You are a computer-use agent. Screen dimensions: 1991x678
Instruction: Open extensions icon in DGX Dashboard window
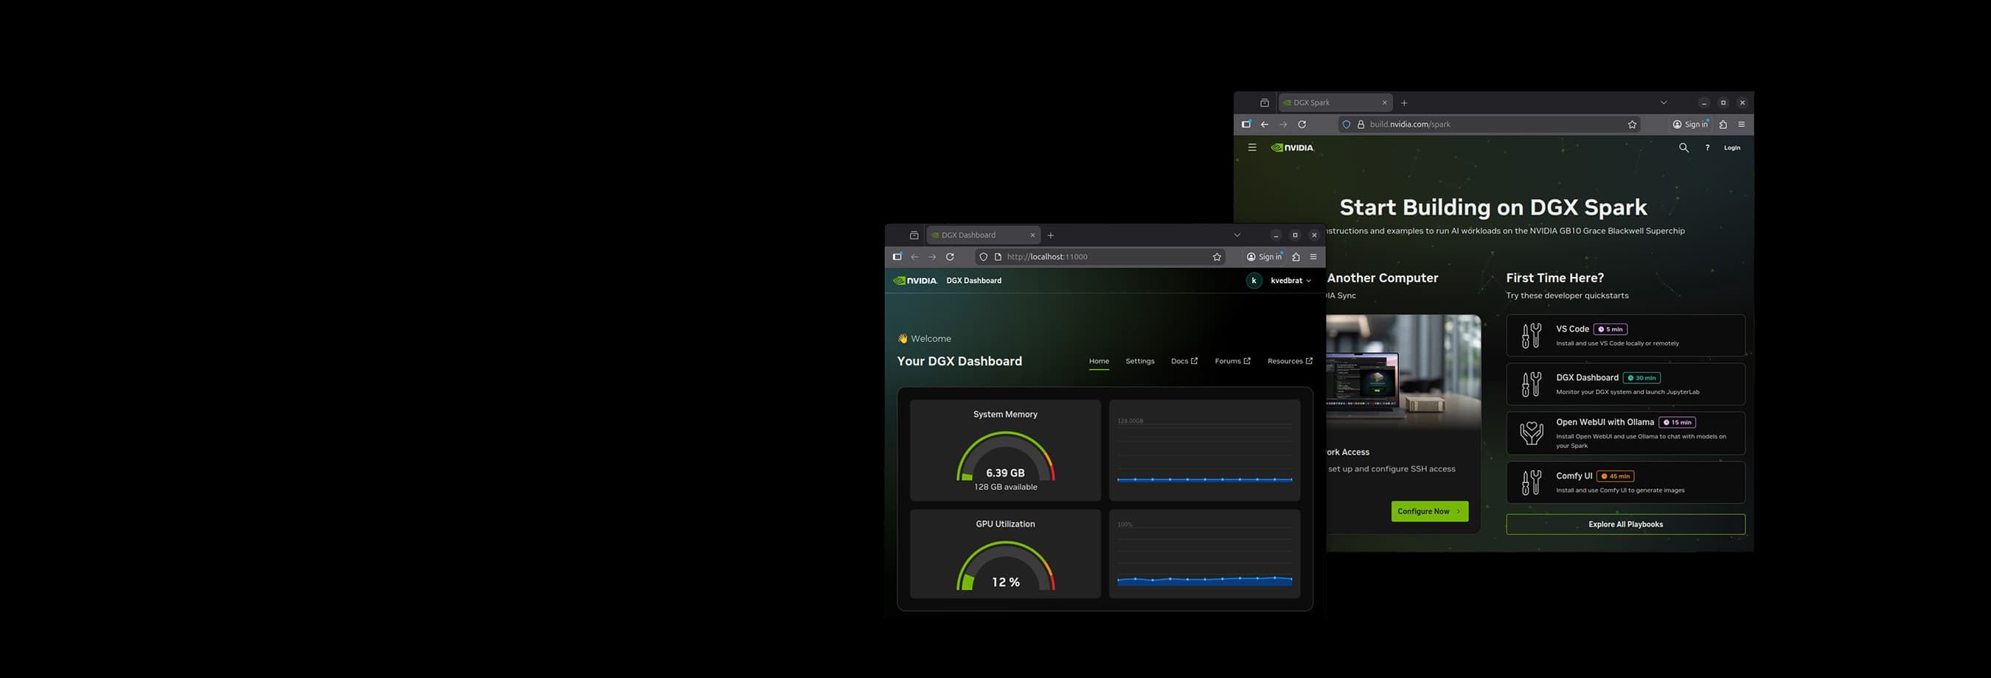pos(1296,257)
